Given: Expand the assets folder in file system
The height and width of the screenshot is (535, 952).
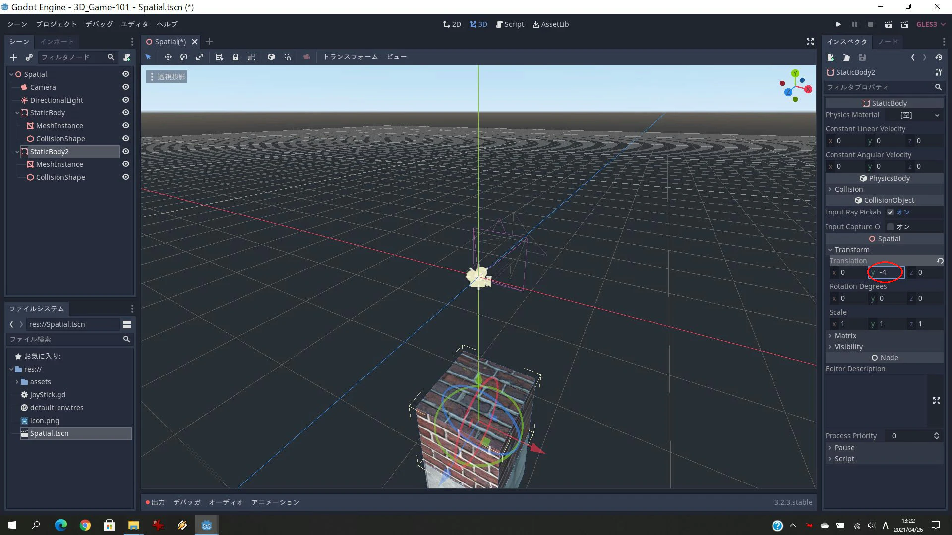Looking at the screenshot, I should (17, 382).
